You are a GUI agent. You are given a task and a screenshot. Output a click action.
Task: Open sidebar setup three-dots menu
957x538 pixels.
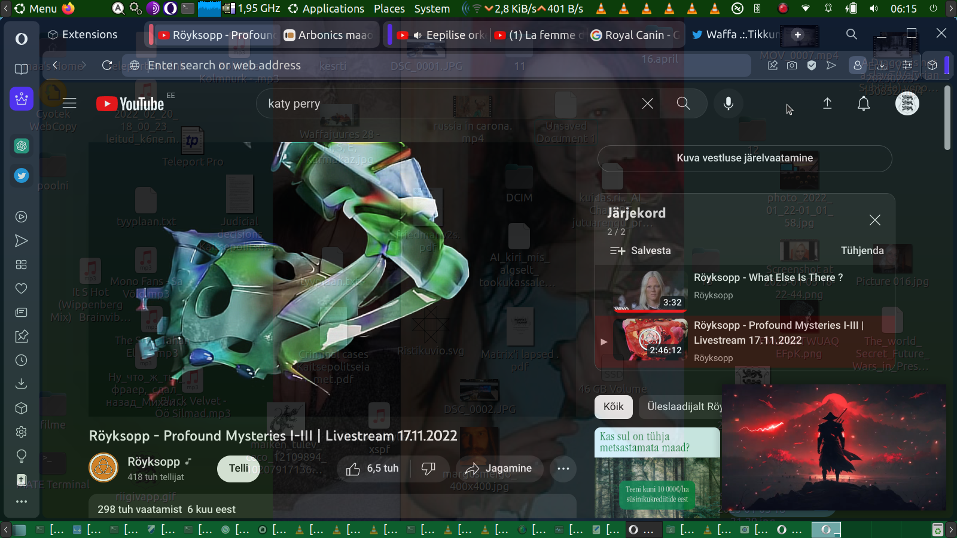pyautogui.click(x=22, y=502)
